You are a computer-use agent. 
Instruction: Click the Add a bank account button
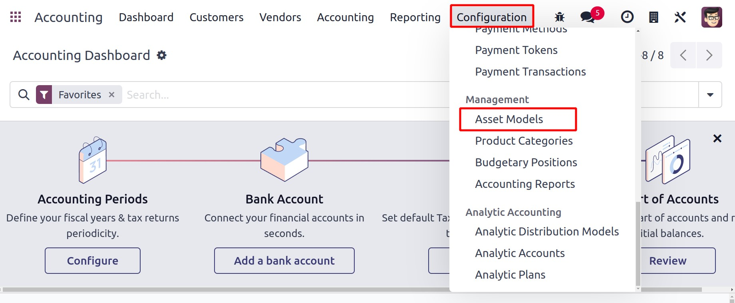pos(284,261)
